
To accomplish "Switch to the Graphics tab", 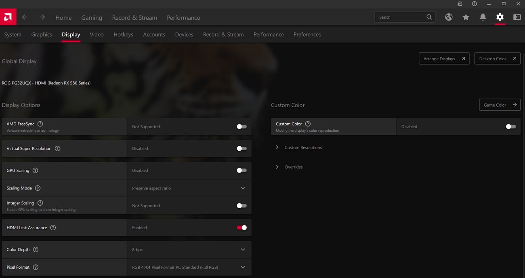I will pos(42,34).
